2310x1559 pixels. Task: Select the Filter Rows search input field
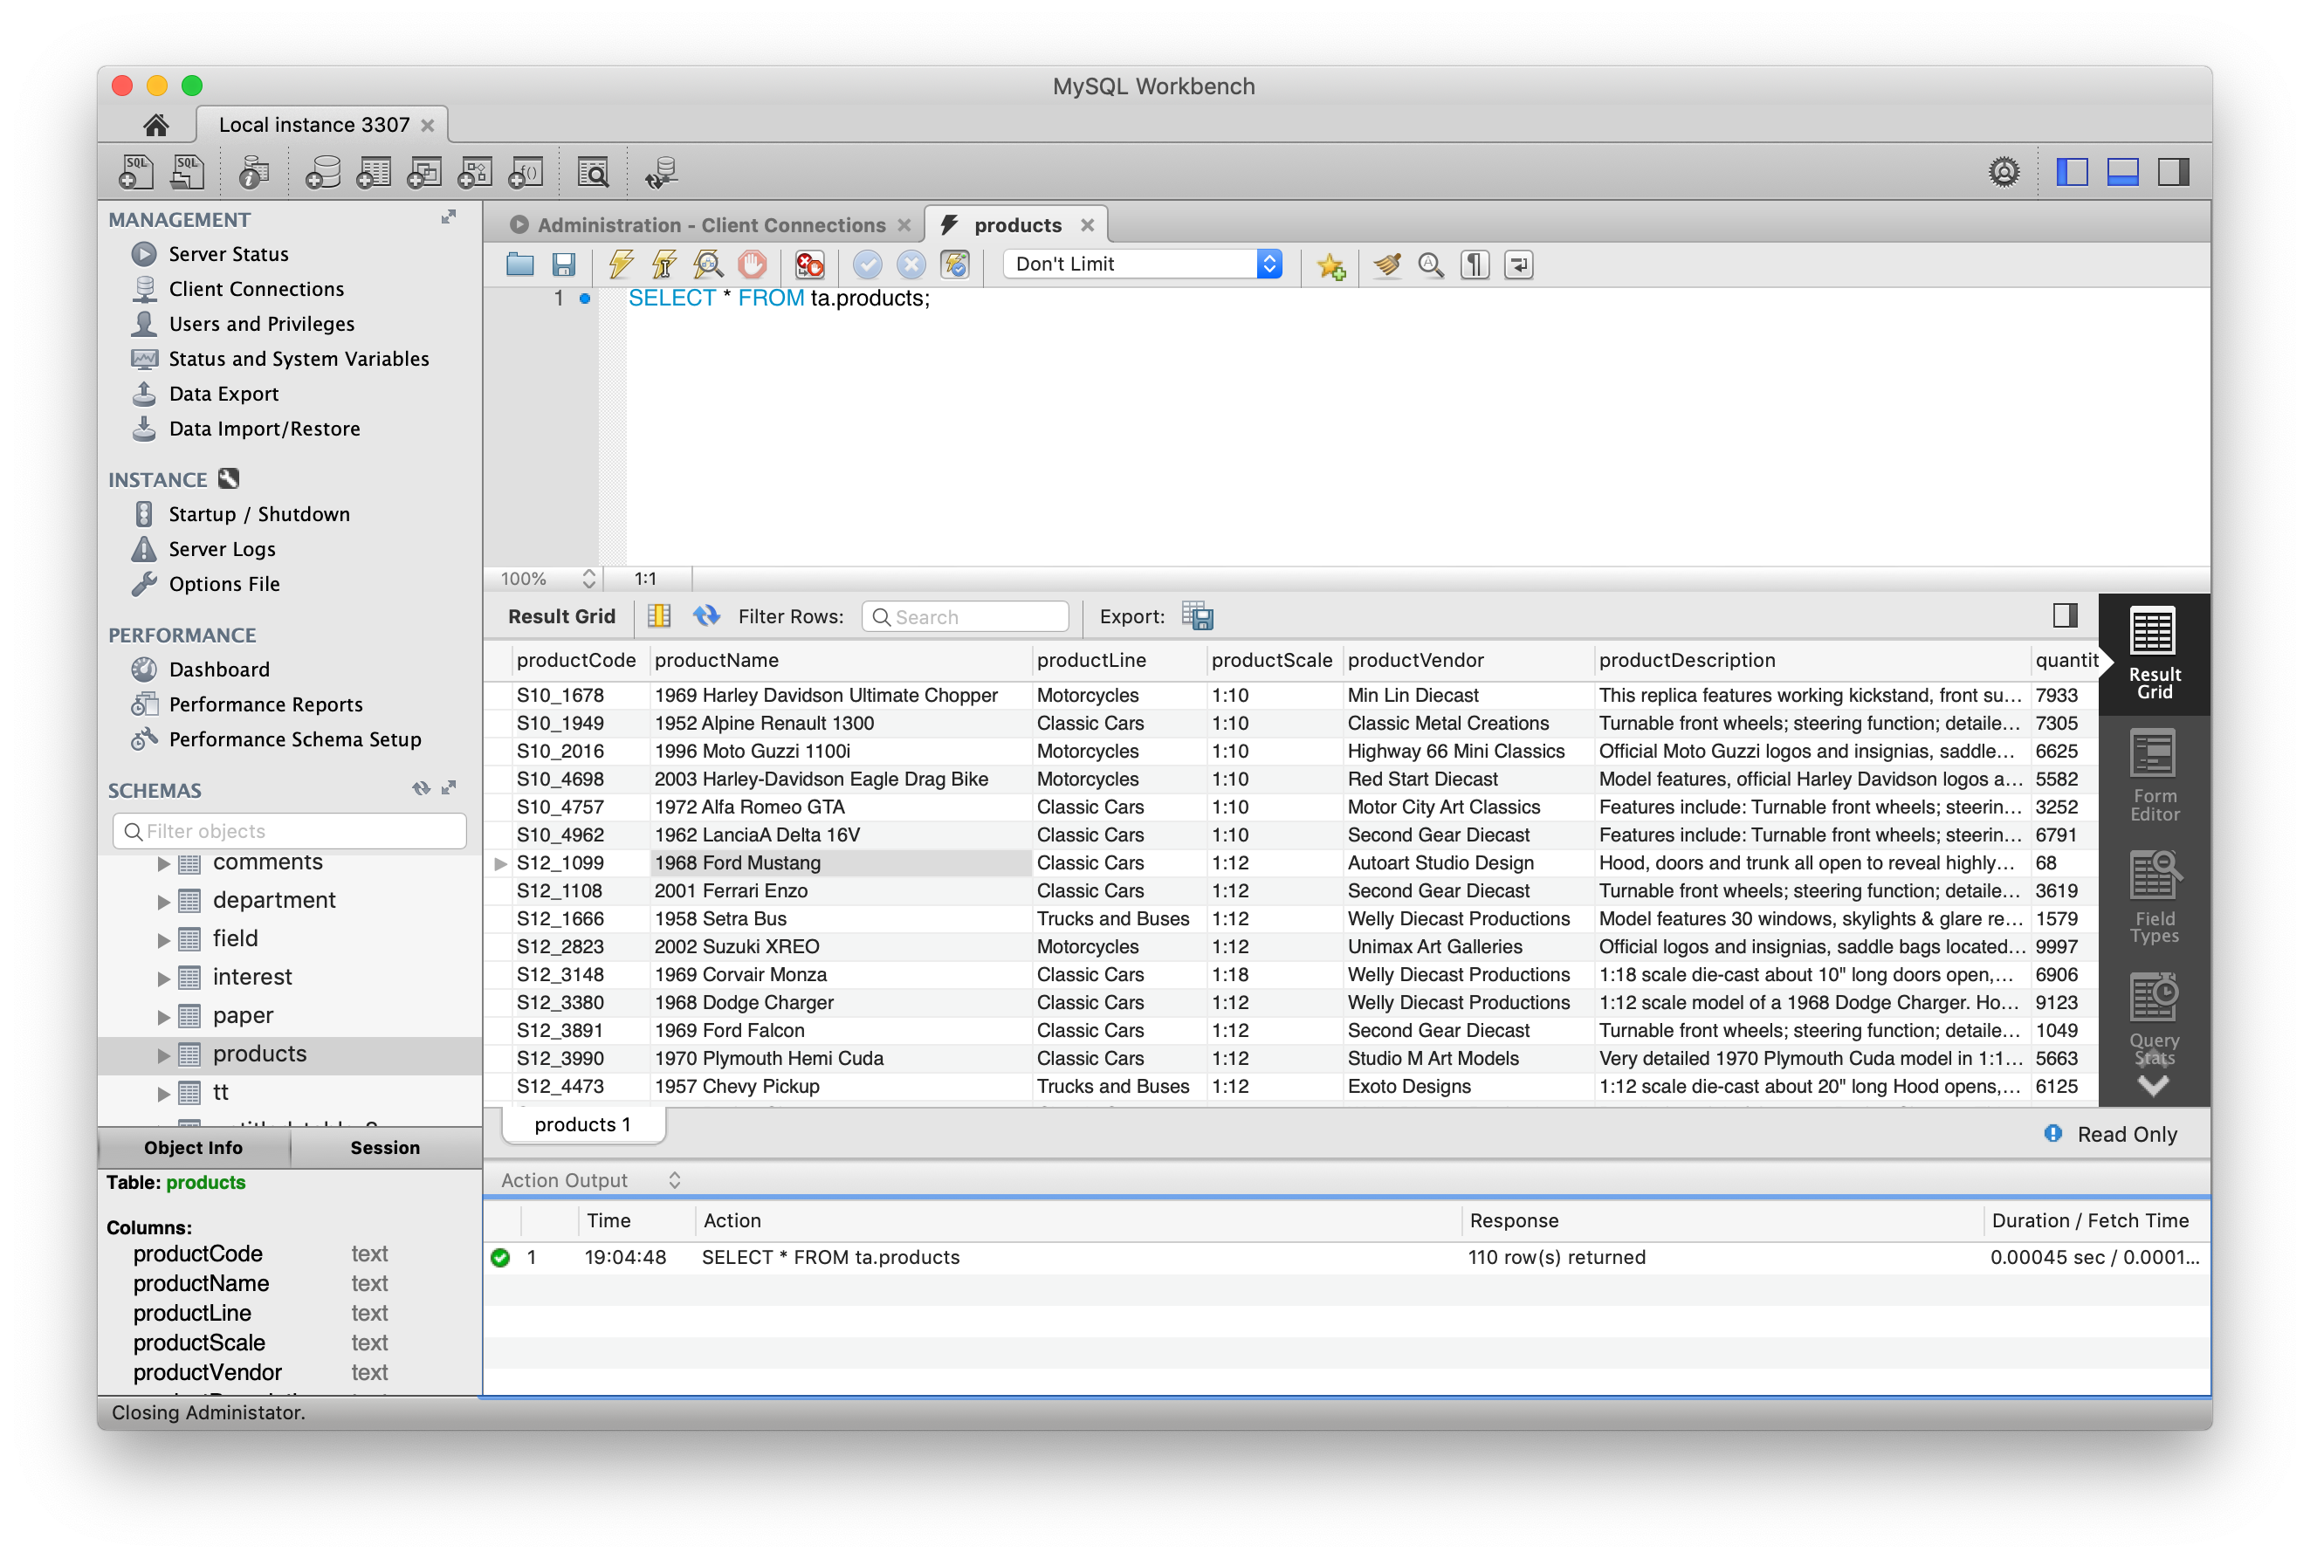962,615
